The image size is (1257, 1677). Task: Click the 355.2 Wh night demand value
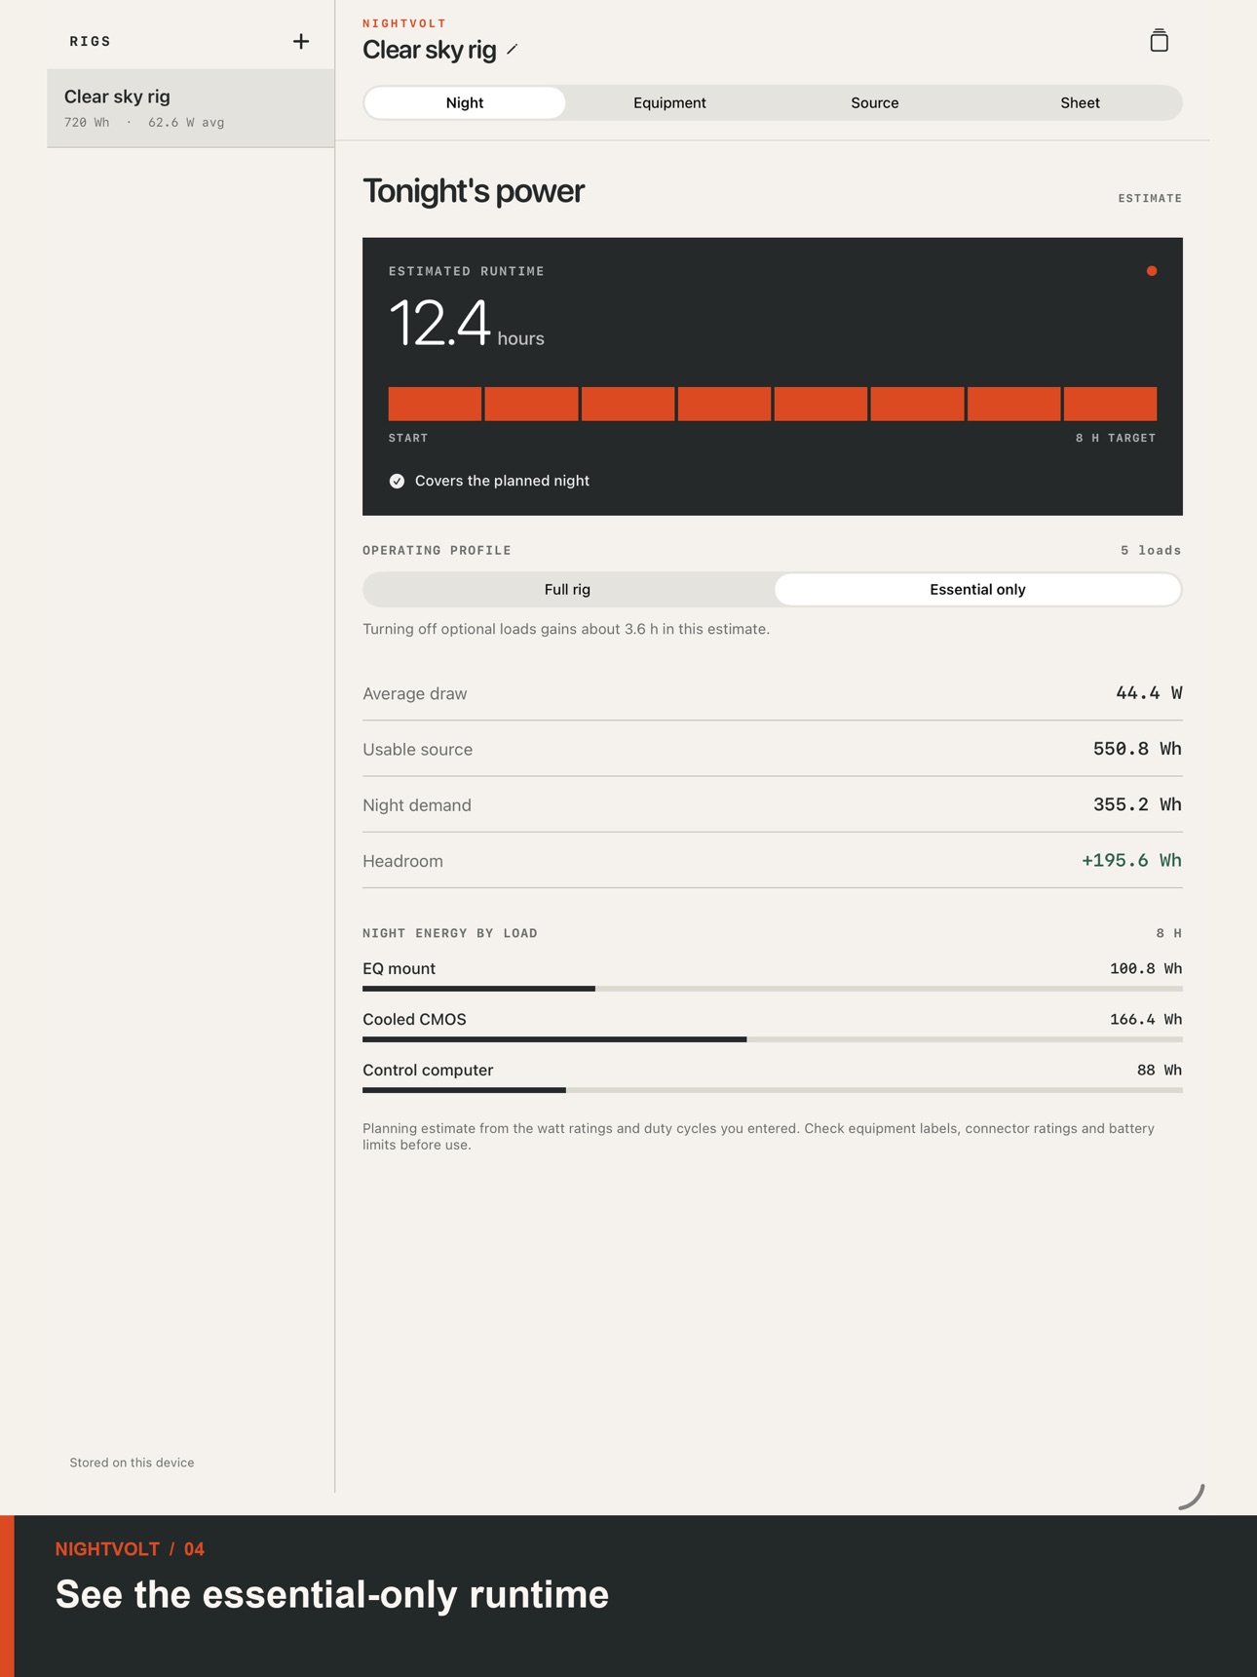(1137, 804)
